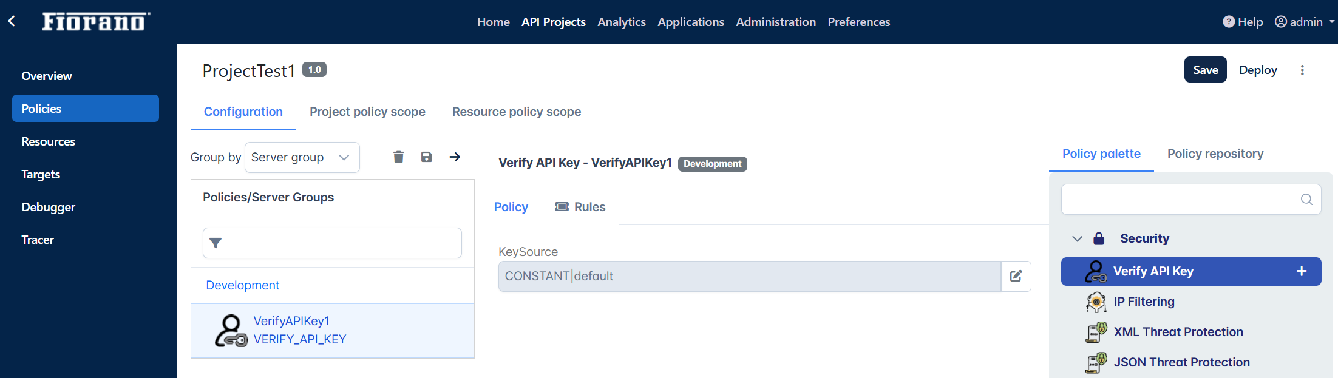The height and width of the screenshot is (378, 1338).
Task: Click the JSON Threat Protection icon
Action: (1096, 362)
